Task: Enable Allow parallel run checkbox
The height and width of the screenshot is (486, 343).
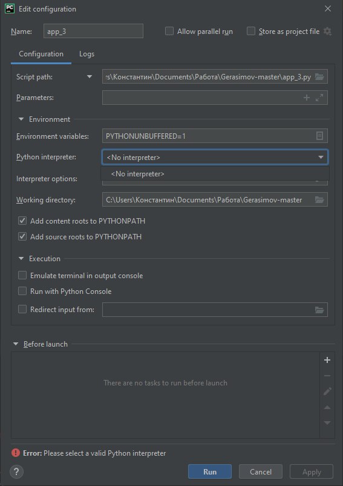Action: (169, 32)
